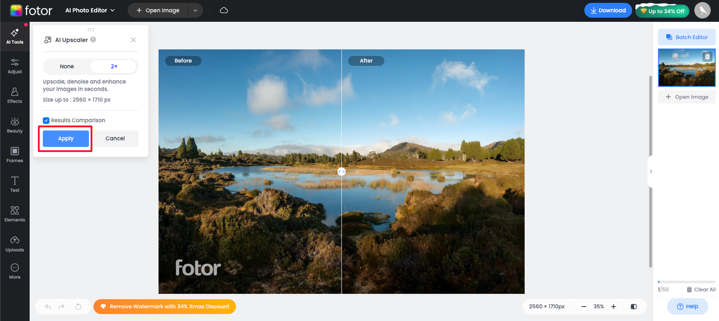The width and height of the screenshot is (719, 321).
Task: Click the AI Upscaler panel title
Action: [x=71, y=40]
